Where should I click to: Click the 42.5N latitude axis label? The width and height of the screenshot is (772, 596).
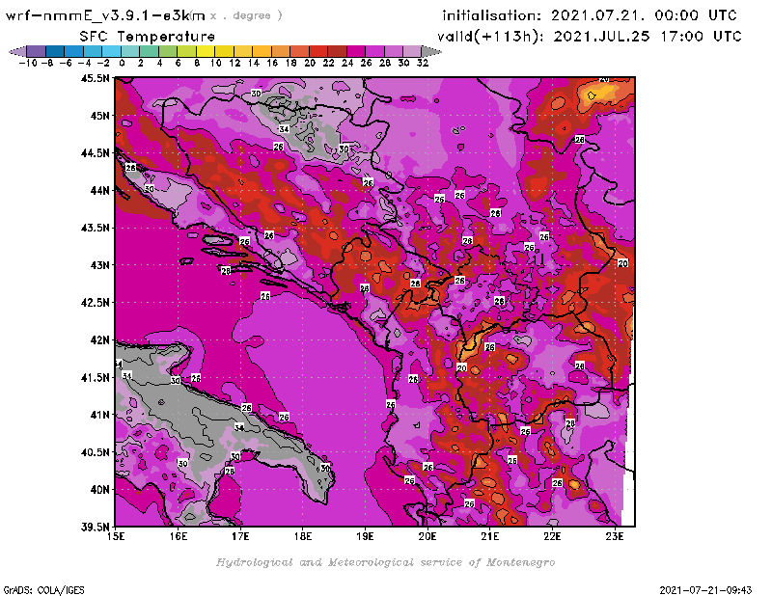[x=95, y=303]
